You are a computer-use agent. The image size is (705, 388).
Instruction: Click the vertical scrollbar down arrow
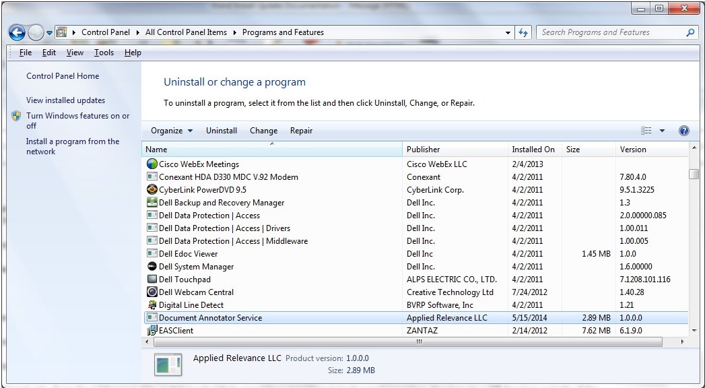(x=694, y=331)
